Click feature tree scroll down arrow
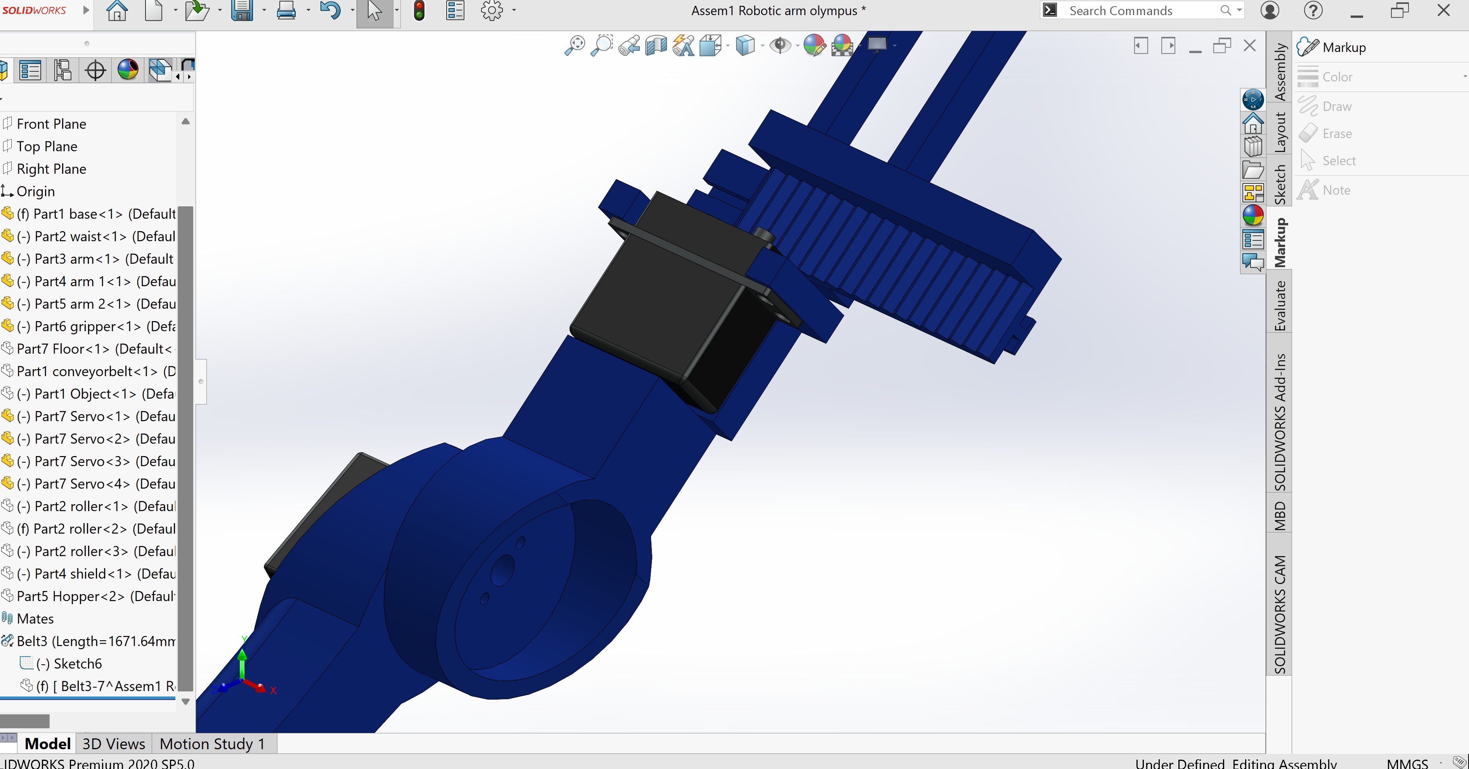This screenshot has height=769, width=1469. [x=185, y=702]
